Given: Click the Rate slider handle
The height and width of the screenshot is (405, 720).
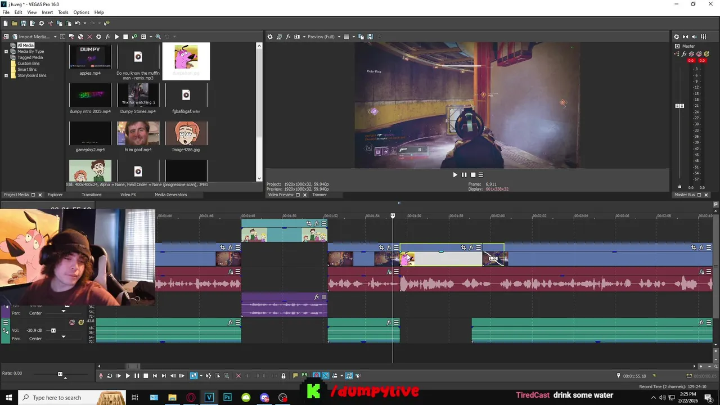Looking at the screenshot, I should click(60, 374).
